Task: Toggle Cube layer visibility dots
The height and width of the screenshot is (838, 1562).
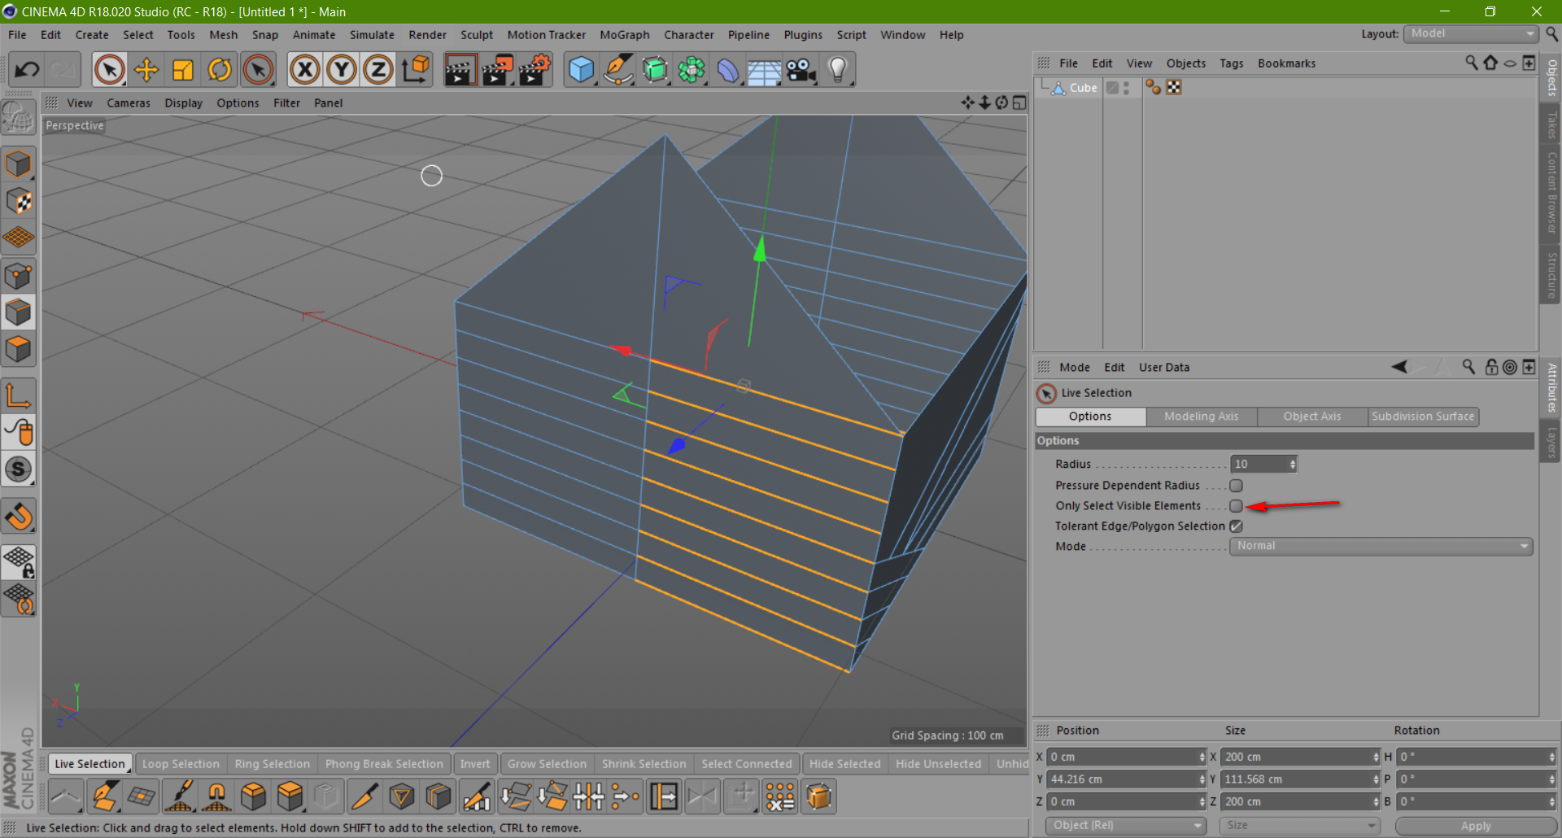Action: click(x=1126, y=88)
